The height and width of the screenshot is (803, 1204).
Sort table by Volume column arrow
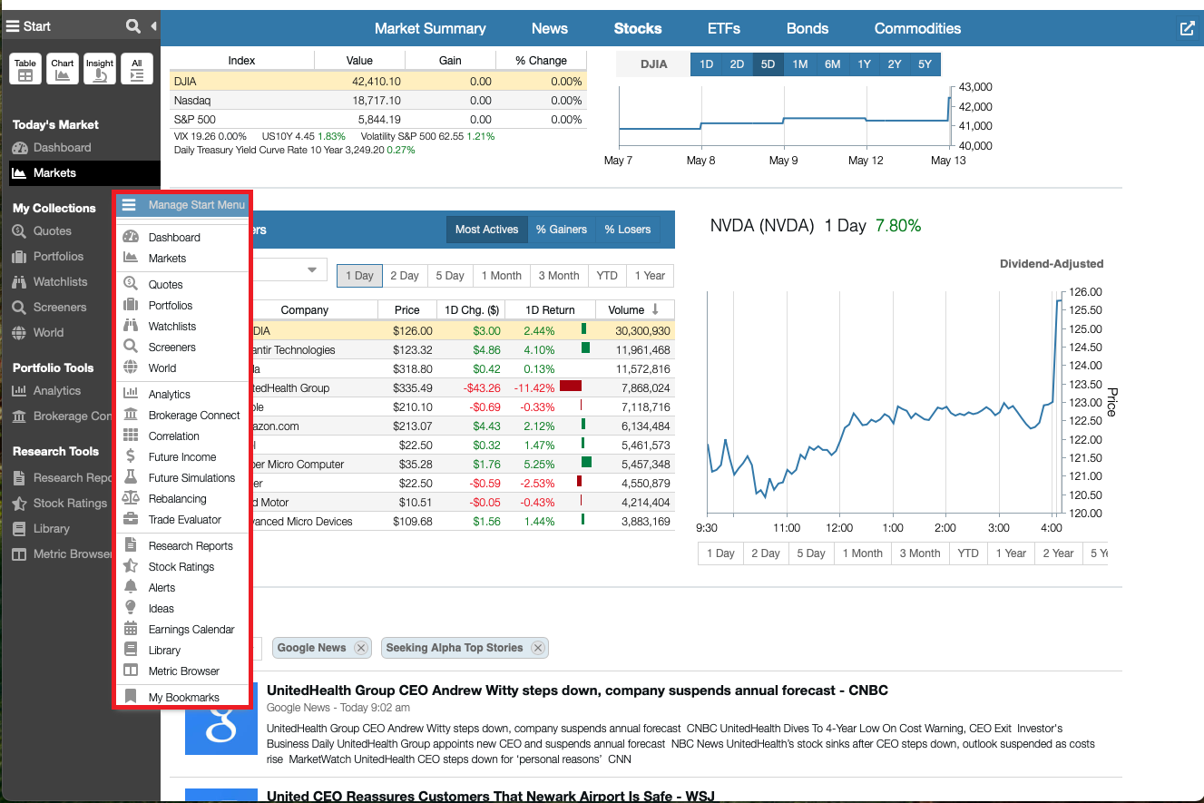click(x=656, y=309)
